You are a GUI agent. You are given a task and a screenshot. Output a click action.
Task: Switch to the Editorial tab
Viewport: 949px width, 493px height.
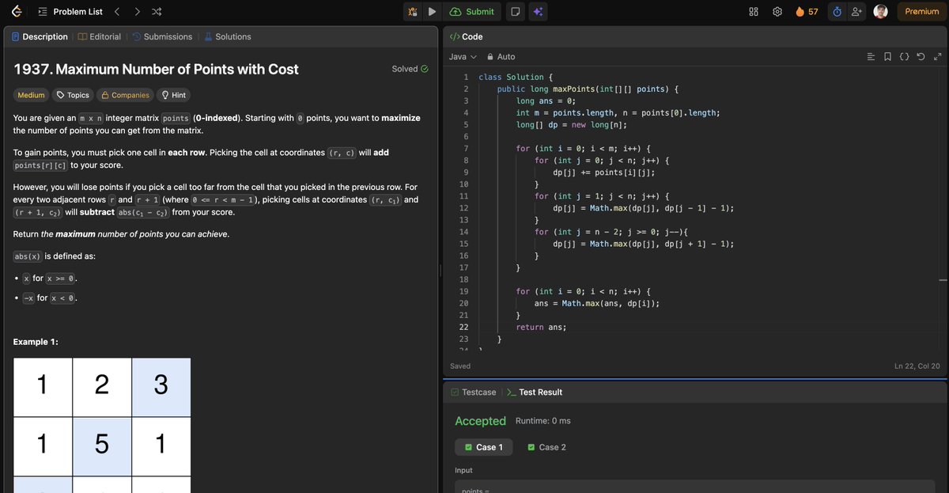pos(100,36)
